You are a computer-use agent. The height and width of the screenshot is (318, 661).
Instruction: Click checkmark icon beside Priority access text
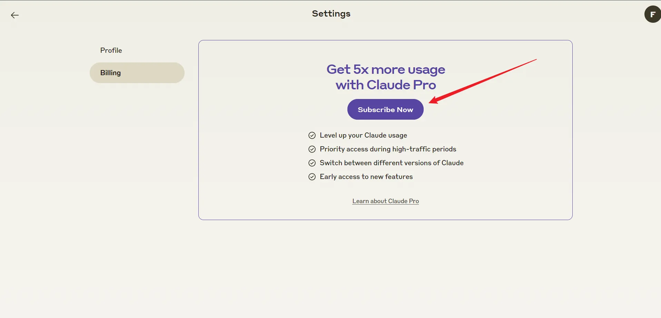[x=312, y=149]
